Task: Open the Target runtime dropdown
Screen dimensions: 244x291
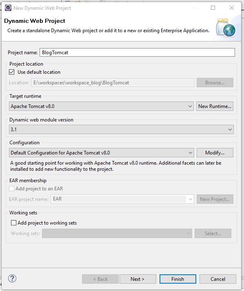Action: click(101, 106)
